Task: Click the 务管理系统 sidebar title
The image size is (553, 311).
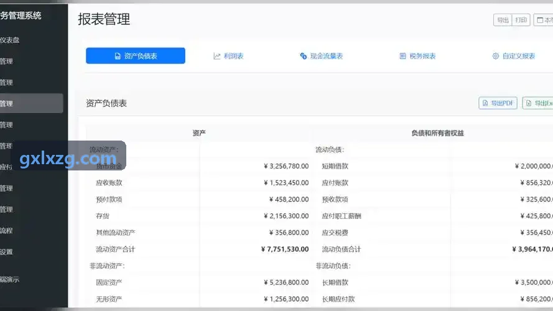Action: click(x=21, y=16)
